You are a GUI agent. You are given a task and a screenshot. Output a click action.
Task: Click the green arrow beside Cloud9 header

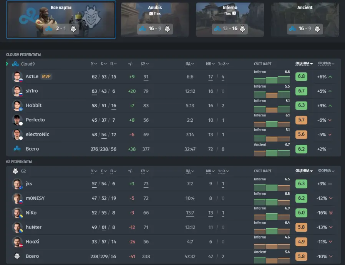[7, 64]
